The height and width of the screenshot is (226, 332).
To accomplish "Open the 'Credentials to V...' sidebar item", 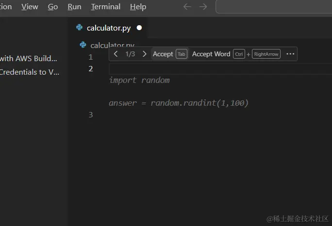I will pos(30,72).
